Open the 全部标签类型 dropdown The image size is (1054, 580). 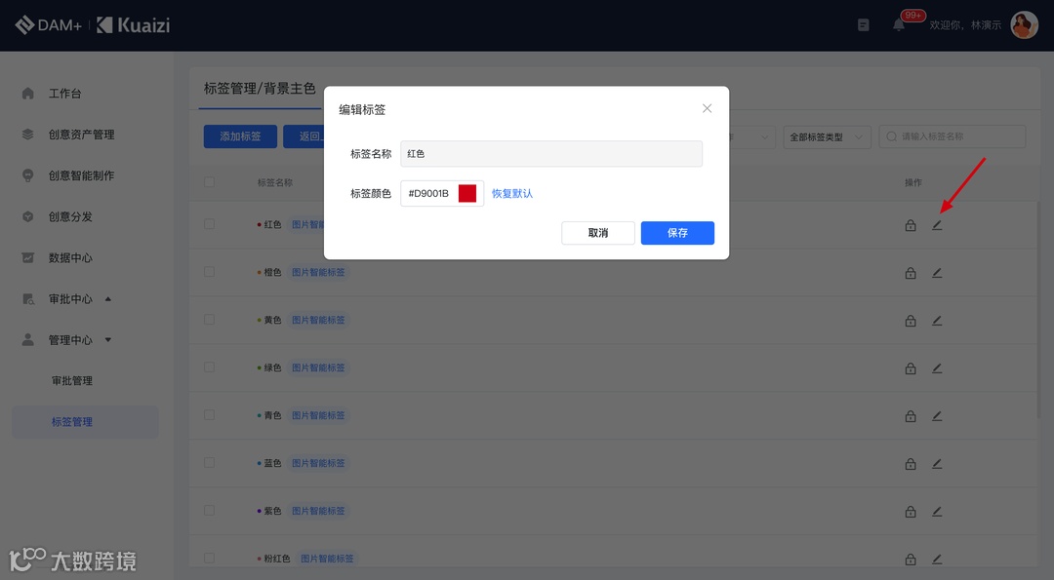tap(827, 136)
